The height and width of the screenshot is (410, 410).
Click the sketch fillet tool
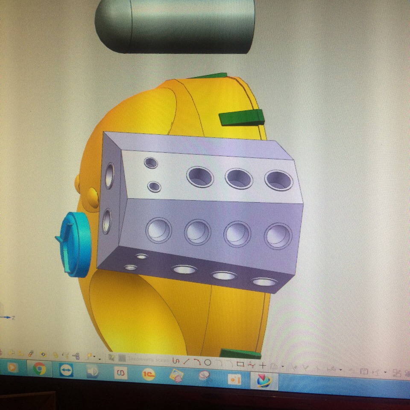(218, 363)
